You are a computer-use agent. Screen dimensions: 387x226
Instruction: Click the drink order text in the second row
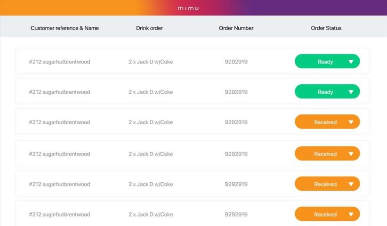pyautogui.click(x=151, y=92)
